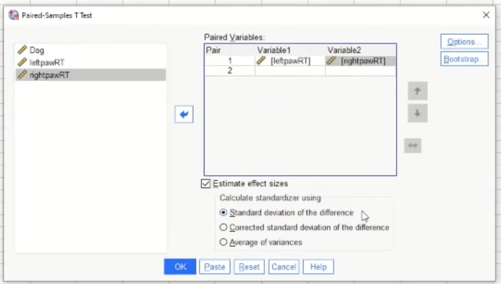Click the empty Variable1 cell in pair 2
The height and width of the screenshot is (284, 501).
pos(290,70)
